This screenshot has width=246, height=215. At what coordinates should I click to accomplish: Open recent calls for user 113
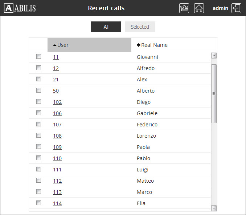(x=57, y=192)
